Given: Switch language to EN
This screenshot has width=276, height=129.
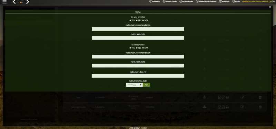Looking at the screenshot, I should 274,1.
